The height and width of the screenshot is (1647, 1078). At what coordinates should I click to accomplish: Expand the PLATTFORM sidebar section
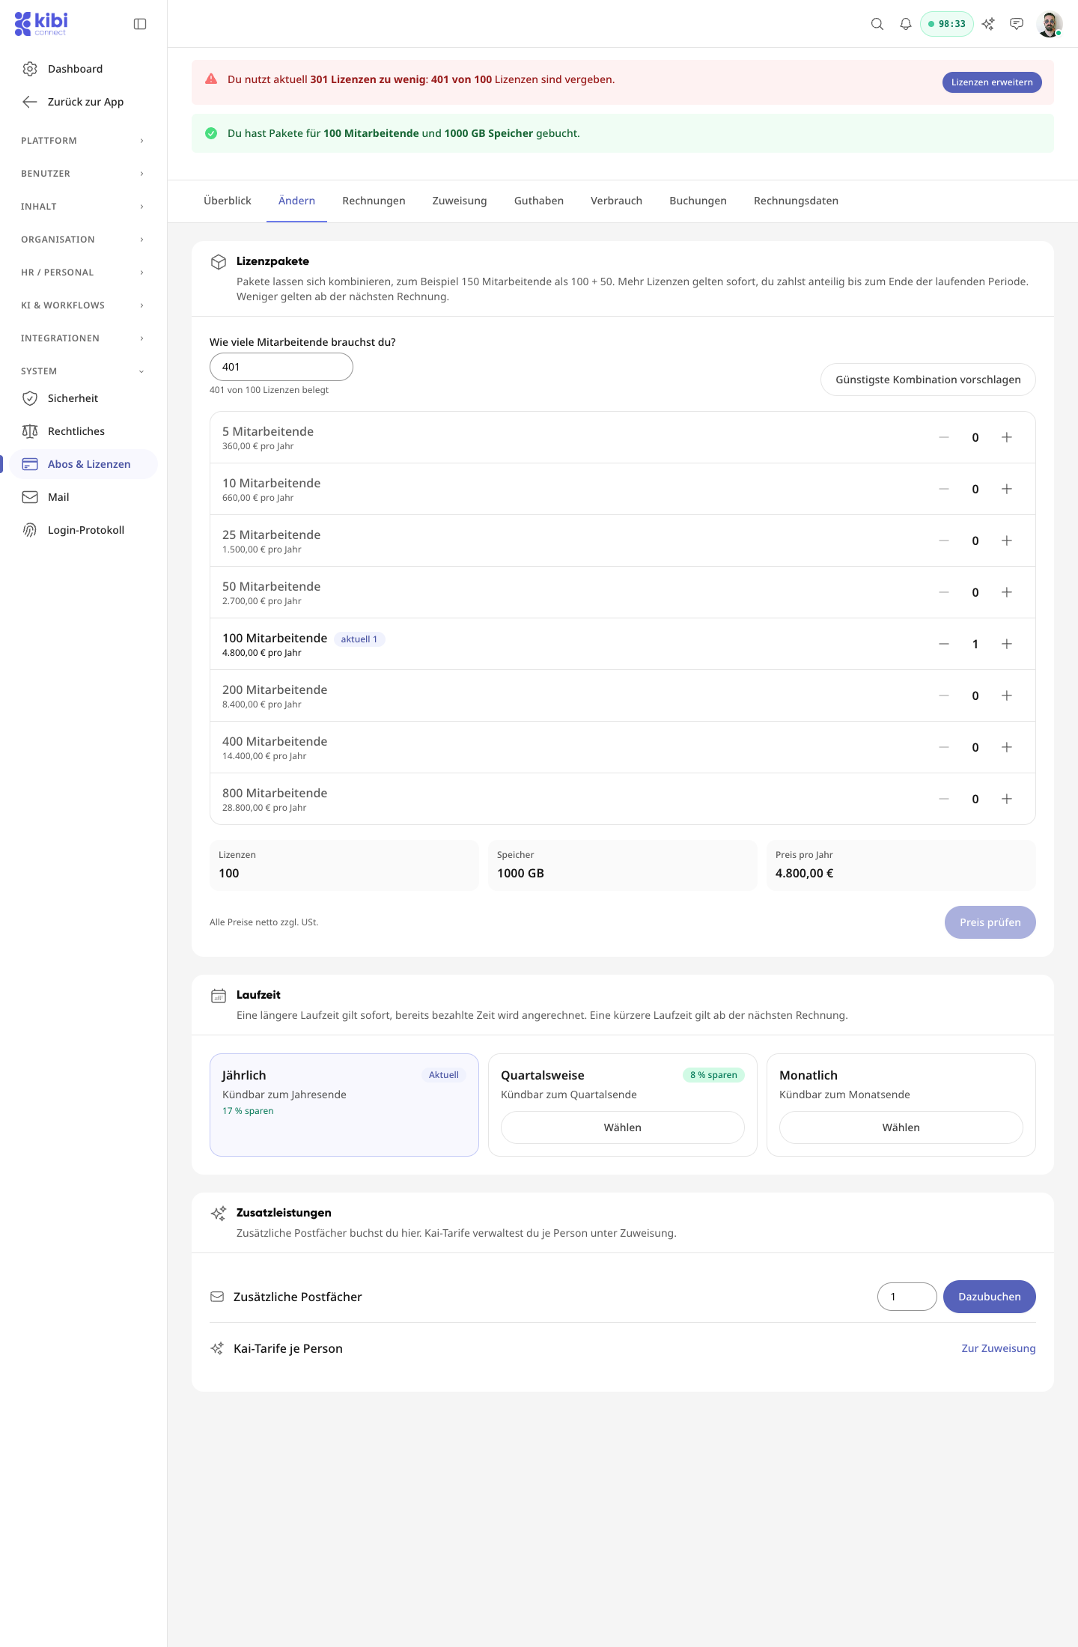coord(83,141)
